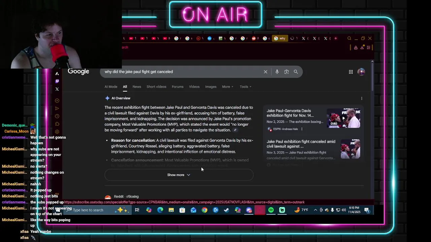Open the Google account avatar
This screenshot has width=431, height=242.
click(361, 72)
